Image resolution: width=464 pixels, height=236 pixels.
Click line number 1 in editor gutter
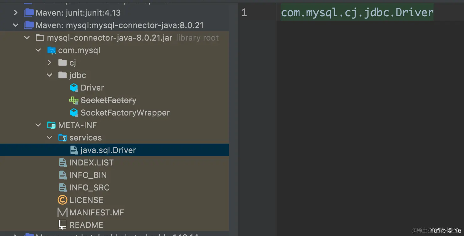[244, 12]
